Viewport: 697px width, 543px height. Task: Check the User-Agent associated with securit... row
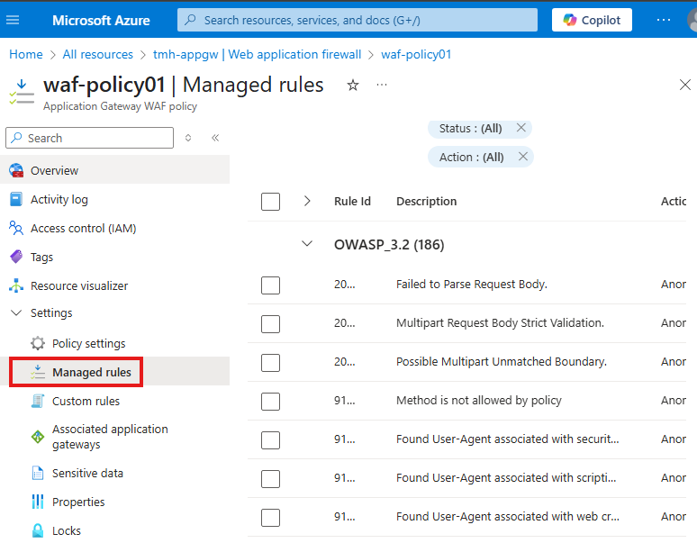(270, 440)
